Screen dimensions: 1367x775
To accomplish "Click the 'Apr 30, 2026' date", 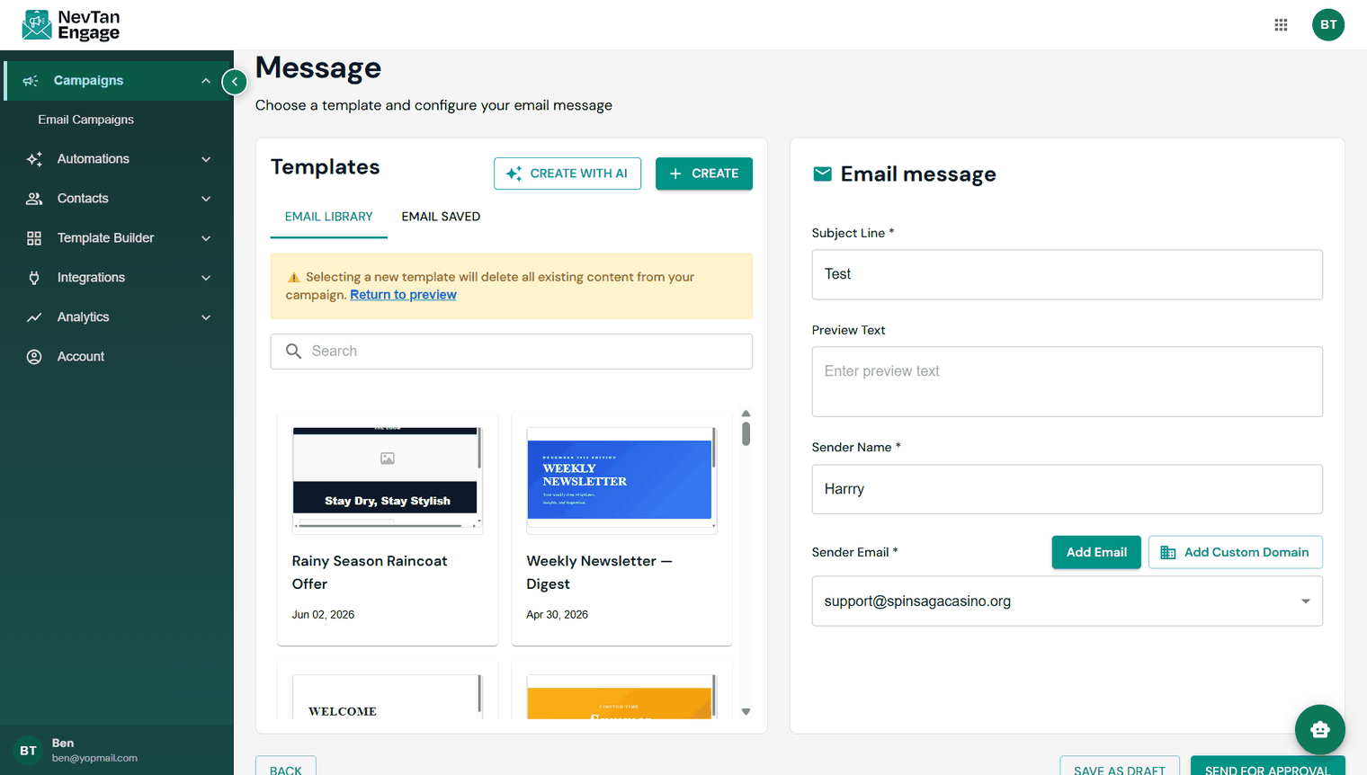I will click(557, 615).
